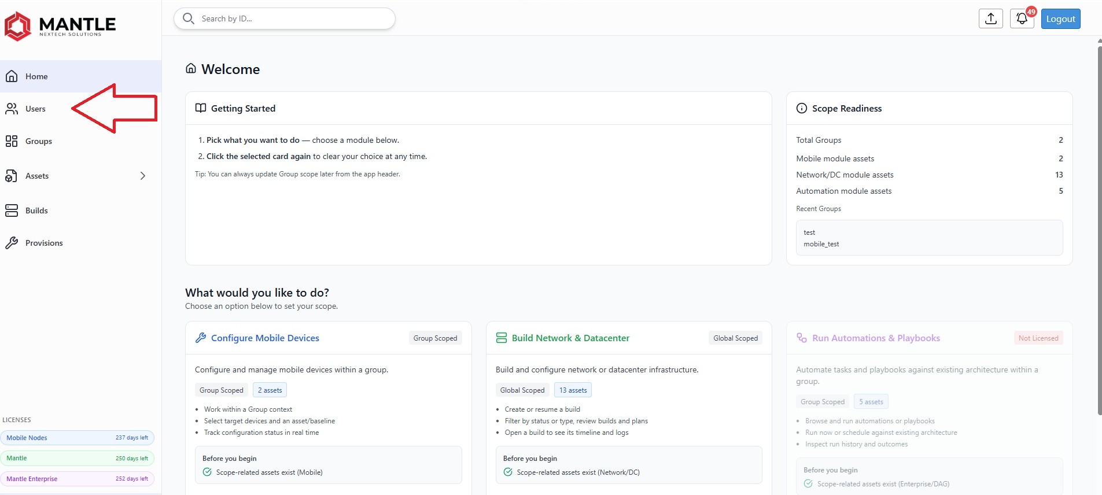Click the Provisions wrench icon in sidebar
This screenshot has height=495, width=1102.
[x=12, y=243]
